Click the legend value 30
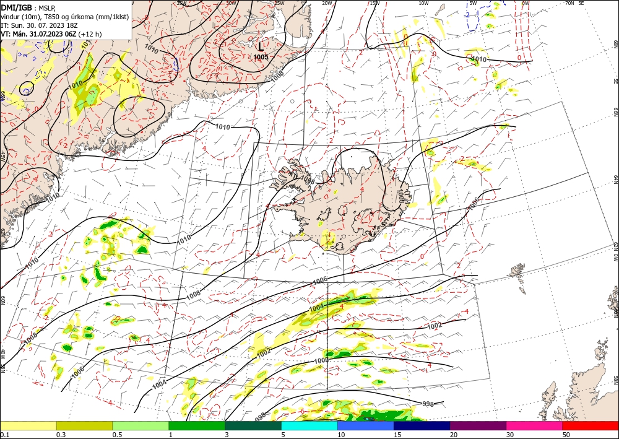This screenshot has width=619, height=439. tap(509, 435)
